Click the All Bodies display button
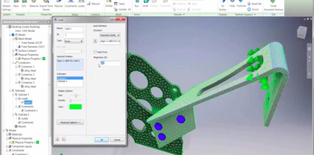Screen dimensions: 314x155 pos(223,6)
